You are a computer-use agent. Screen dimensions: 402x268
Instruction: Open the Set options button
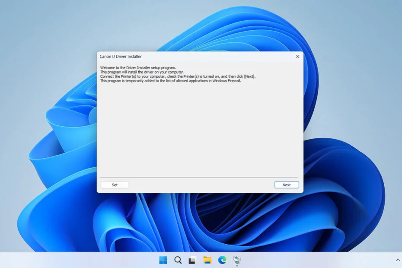[115, 185]
